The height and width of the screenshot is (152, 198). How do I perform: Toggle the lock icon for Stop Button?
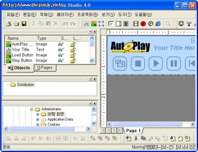coord(73,61)
